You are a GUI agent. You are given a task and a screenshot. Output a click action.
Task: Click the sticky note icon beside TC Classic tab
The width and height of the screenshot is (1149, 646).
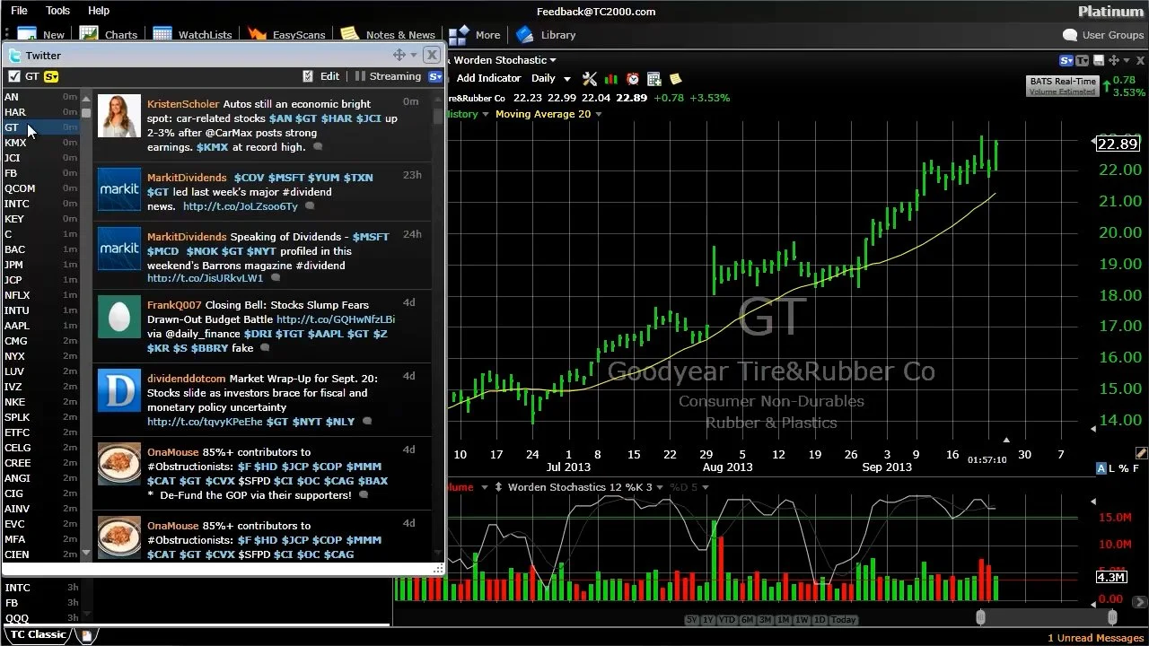coord(86,635)
